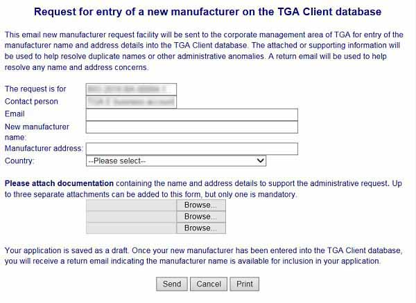The height and width of the screenshot is (303, 416).
Task: Click the third attachment file path box
Action: 131,228
